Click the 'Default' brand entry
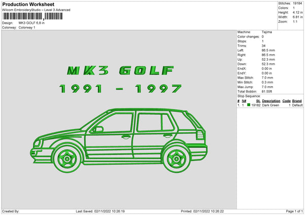This screenshot has height=215, width=305. click(x=297, y=105)
